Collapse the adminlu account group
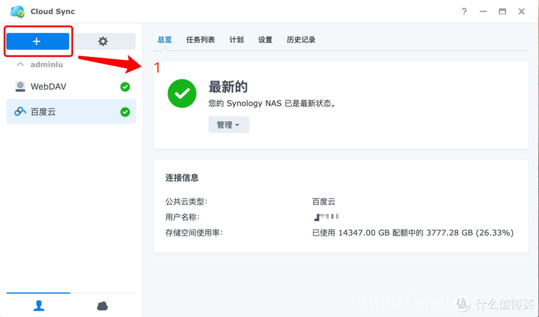Viewport: 539px width, 317px height. pyautogui.click(x=20, y=64)
